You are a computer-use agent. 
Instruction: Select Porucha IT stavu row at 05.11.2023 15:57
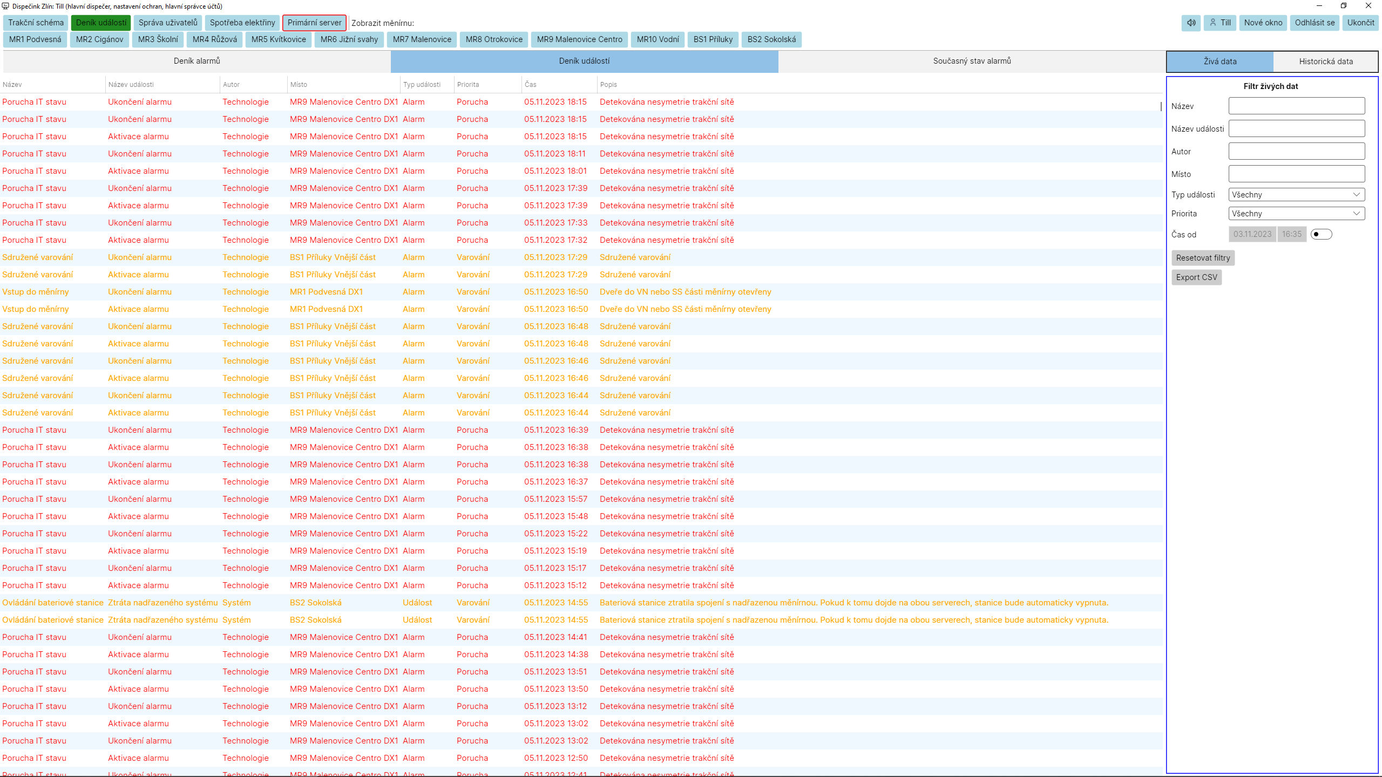coord(581,499)
